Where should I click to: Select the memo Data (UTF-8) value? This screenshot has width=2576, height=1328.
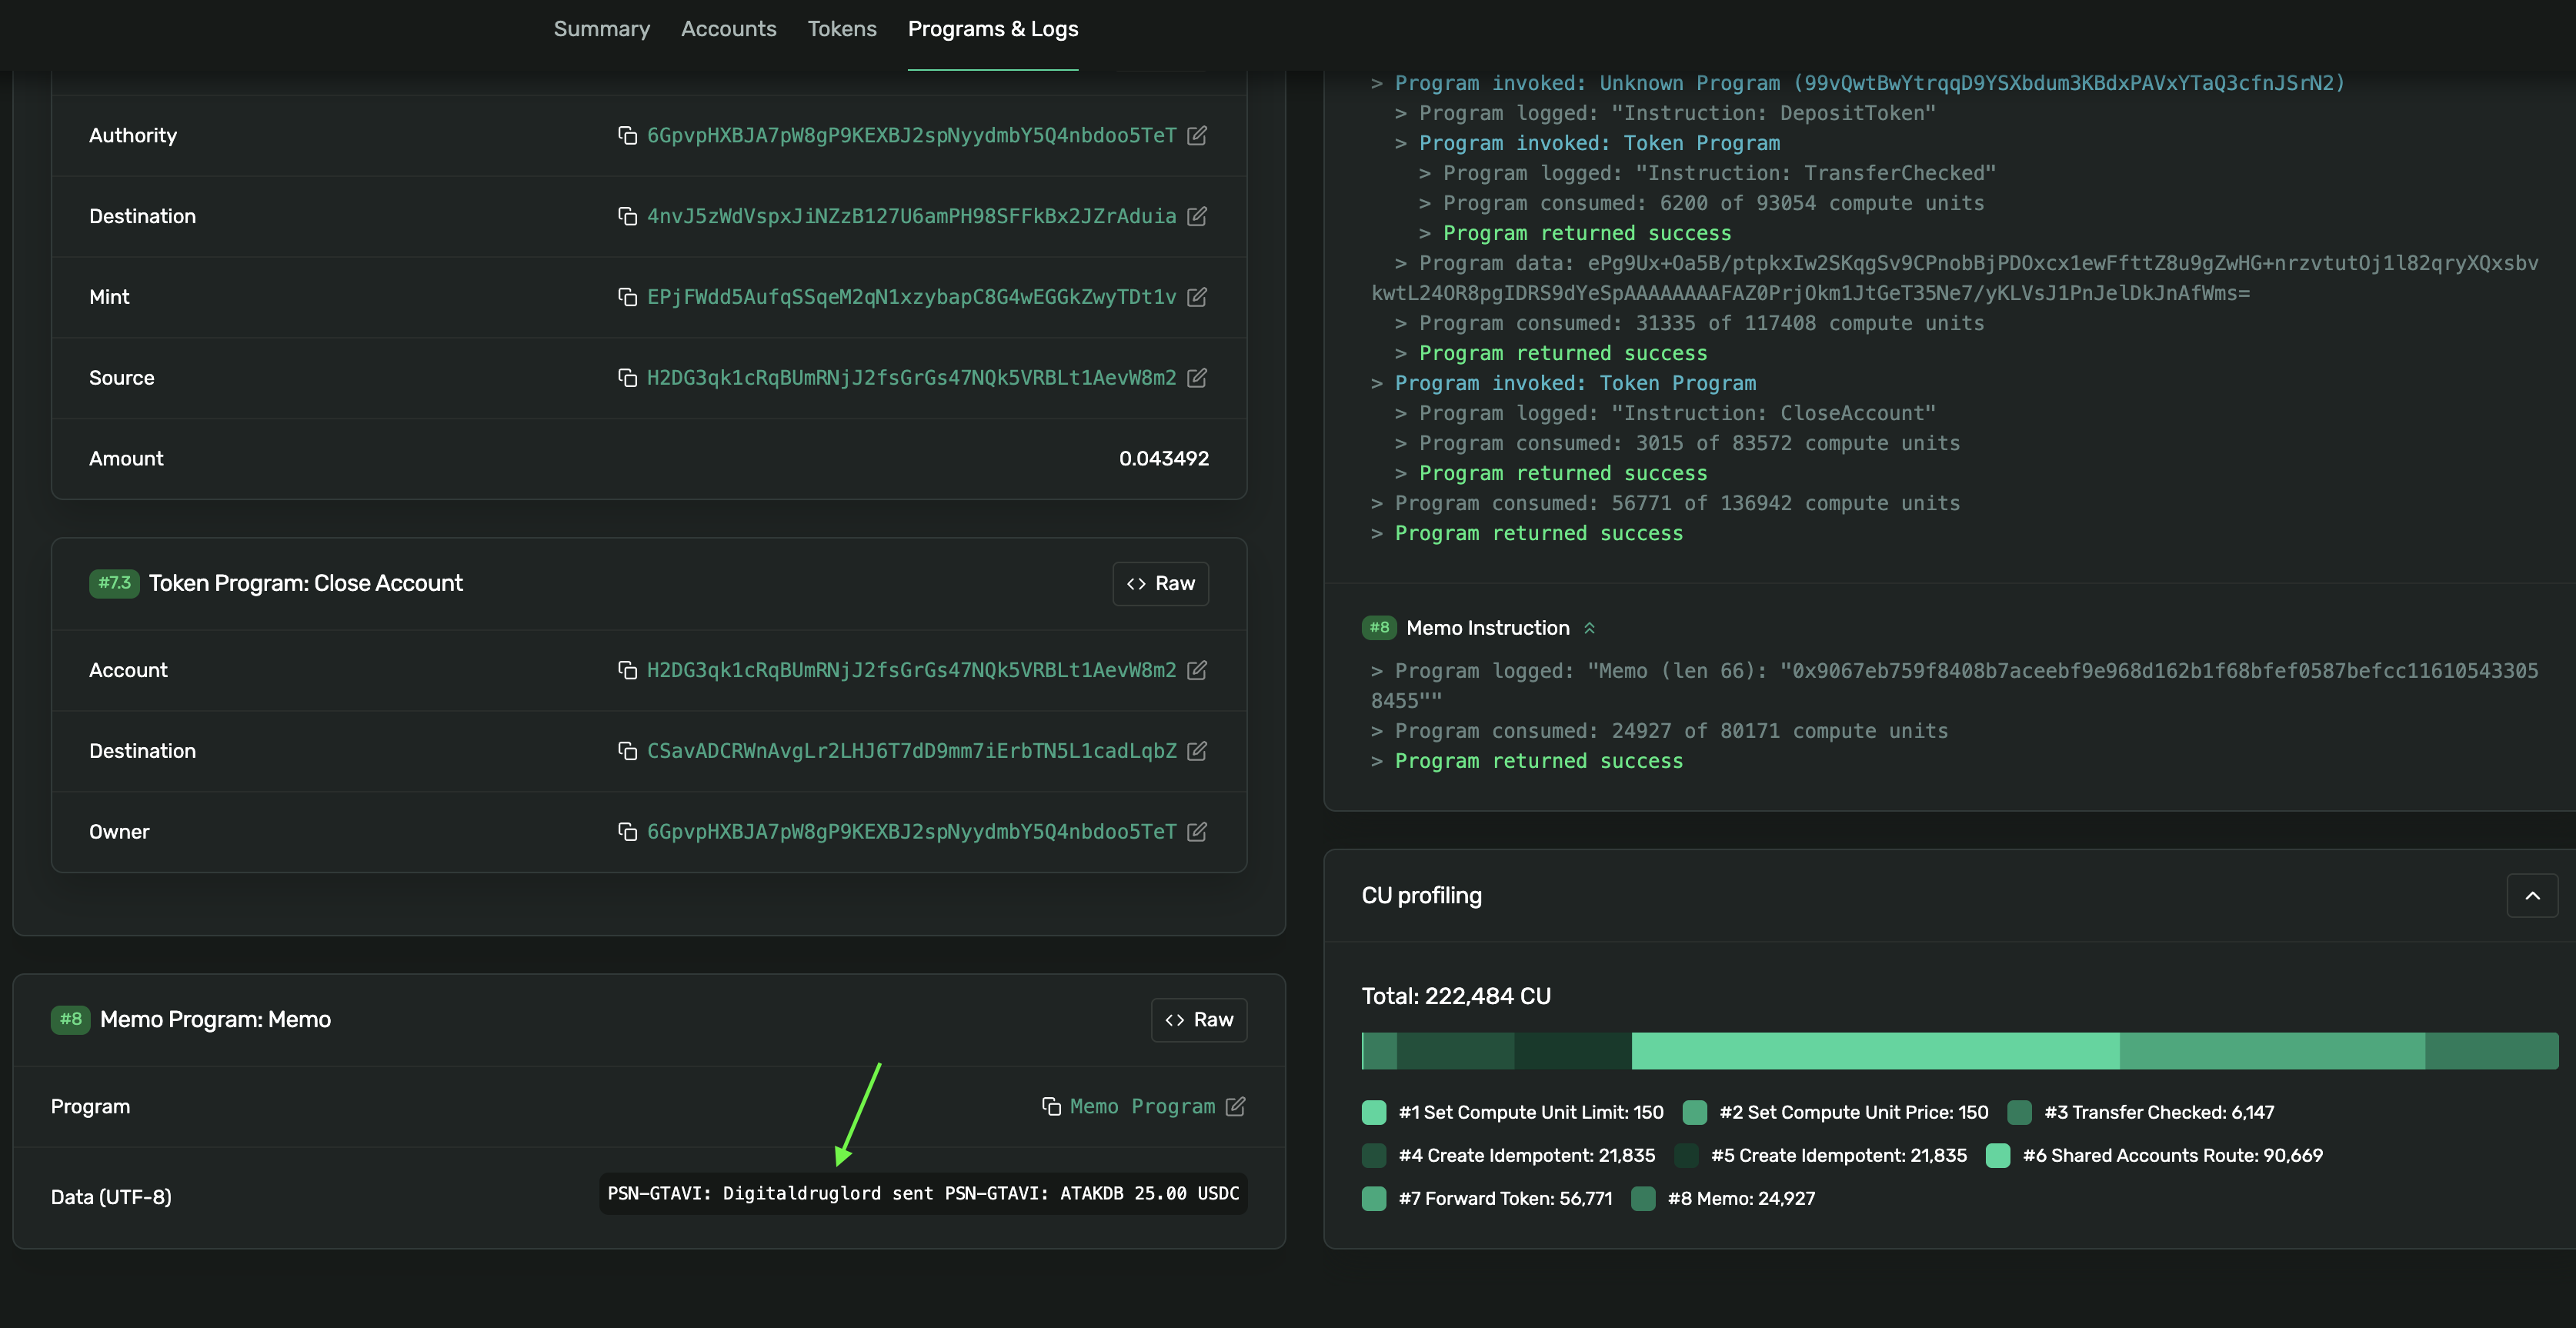[x=923, y=1193]
